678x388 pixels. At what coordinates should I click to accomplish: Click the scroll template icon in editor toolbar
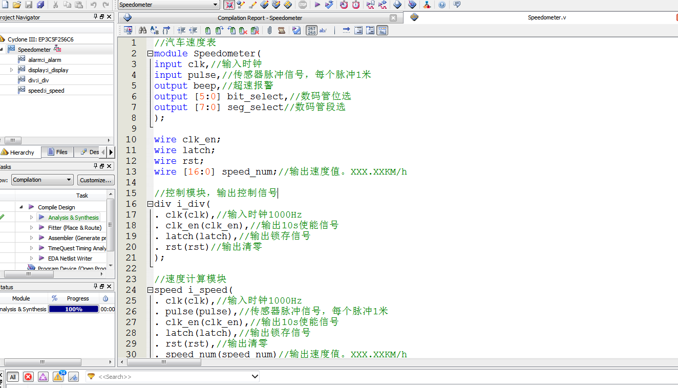pos(282,30)
